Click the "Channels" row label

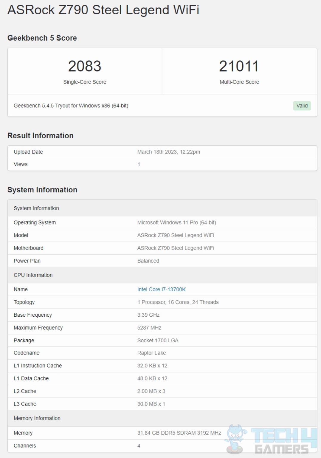pos(25,446)
